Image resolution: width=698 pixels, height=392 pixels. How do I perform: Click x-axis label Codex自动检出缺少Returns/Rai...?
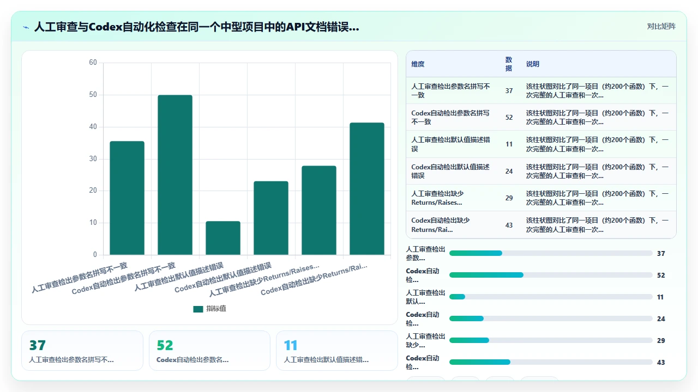pyautogui.click(x=314, y=279)
